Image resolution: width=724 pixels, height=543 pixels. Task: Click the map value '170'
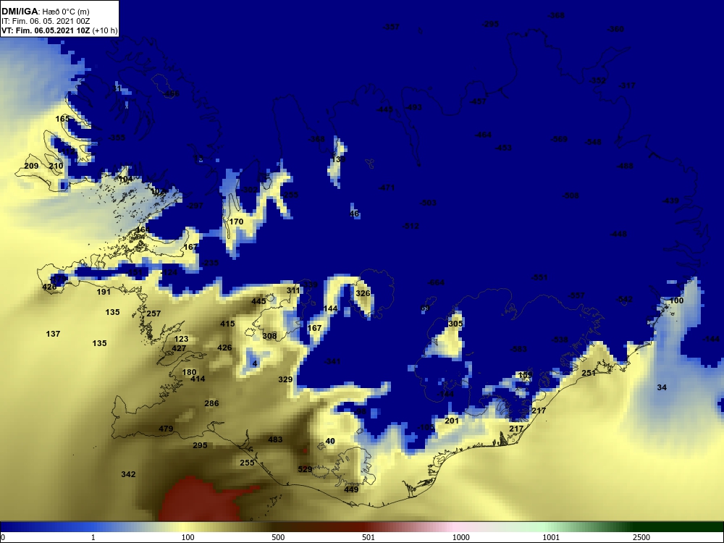pos(237,222)
